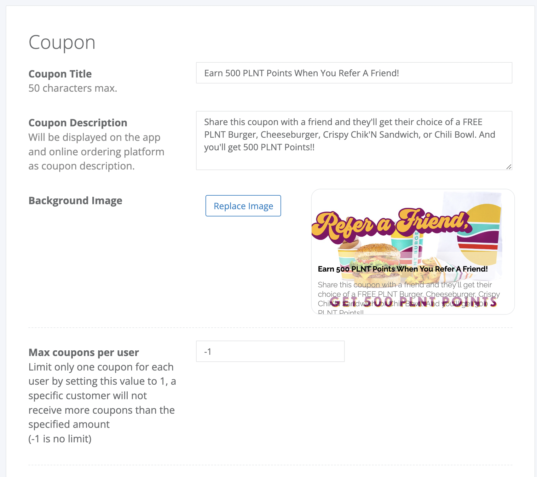The image size is (537, 477).
Task: Click the Coupon Title label
Action: pos(60,74)
